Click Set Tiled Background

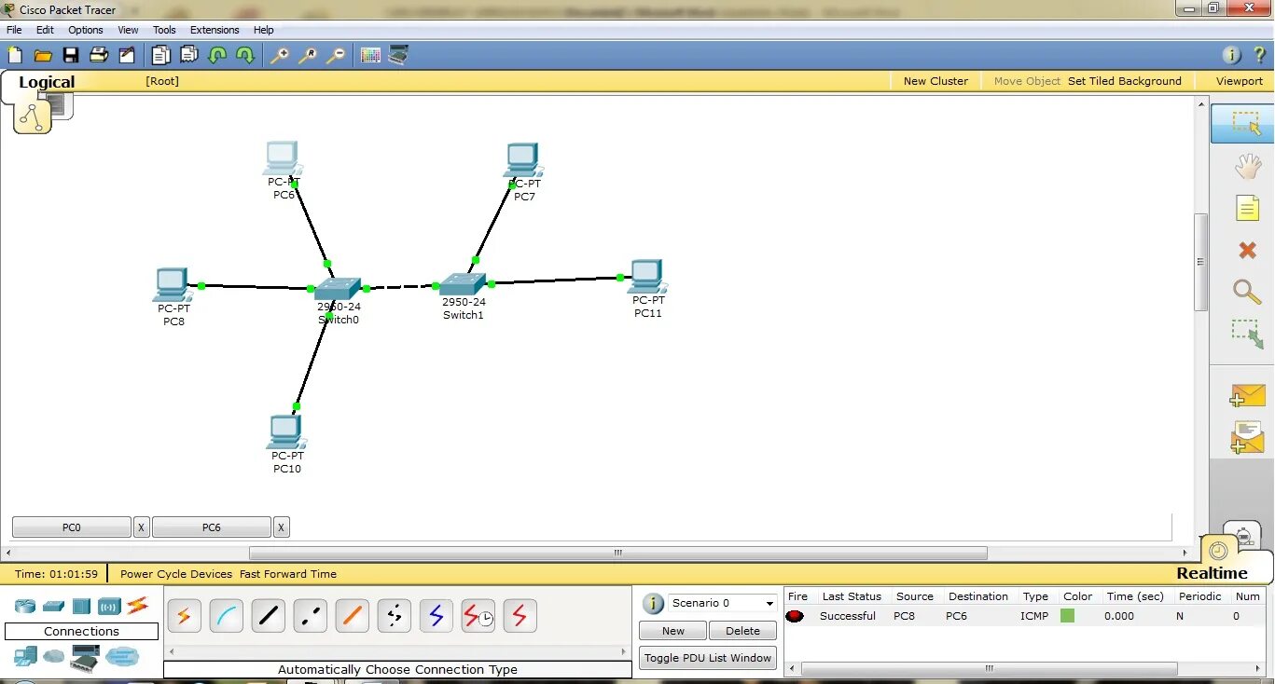(x=1124, y=81)
